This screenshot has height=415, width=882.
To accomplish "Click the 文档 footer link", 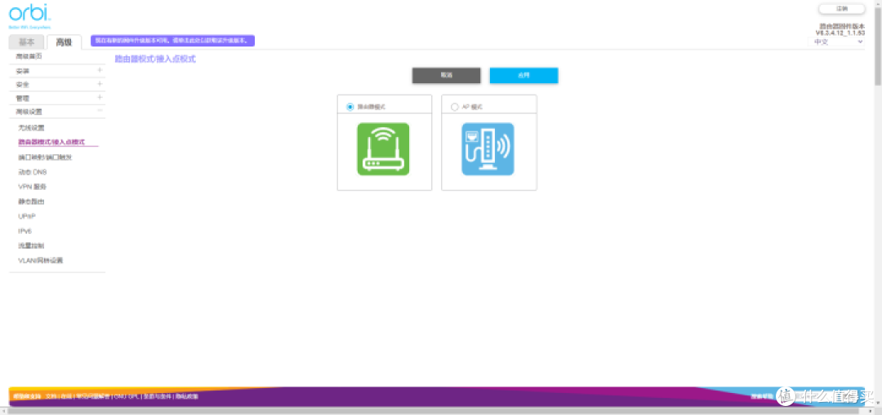I will pos(51,396).
